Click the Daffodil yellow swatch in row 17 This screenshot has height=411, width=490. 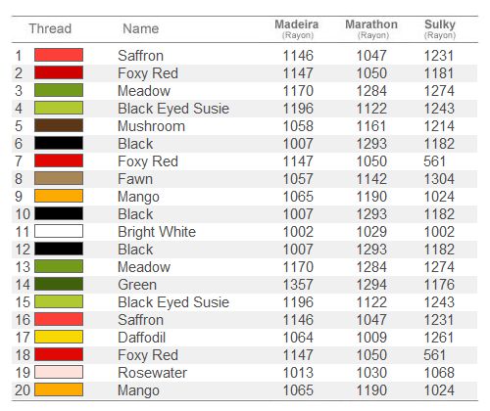pyautogui.click(x=59, y=337)
